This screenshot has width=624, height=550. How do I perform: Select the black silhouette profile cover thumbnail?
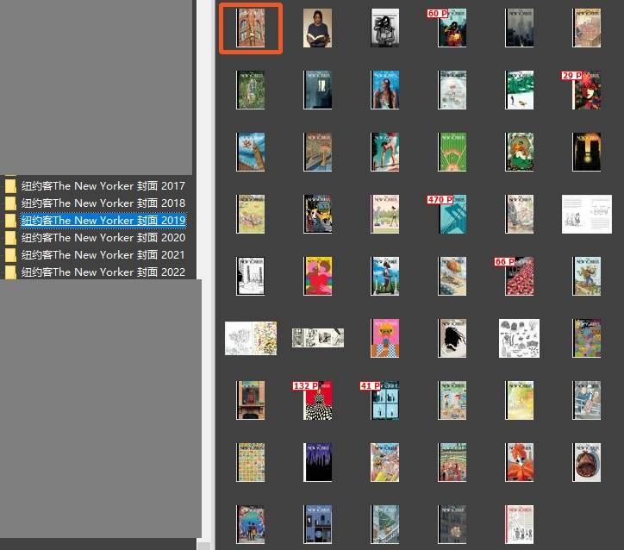[x=452, y=338]
